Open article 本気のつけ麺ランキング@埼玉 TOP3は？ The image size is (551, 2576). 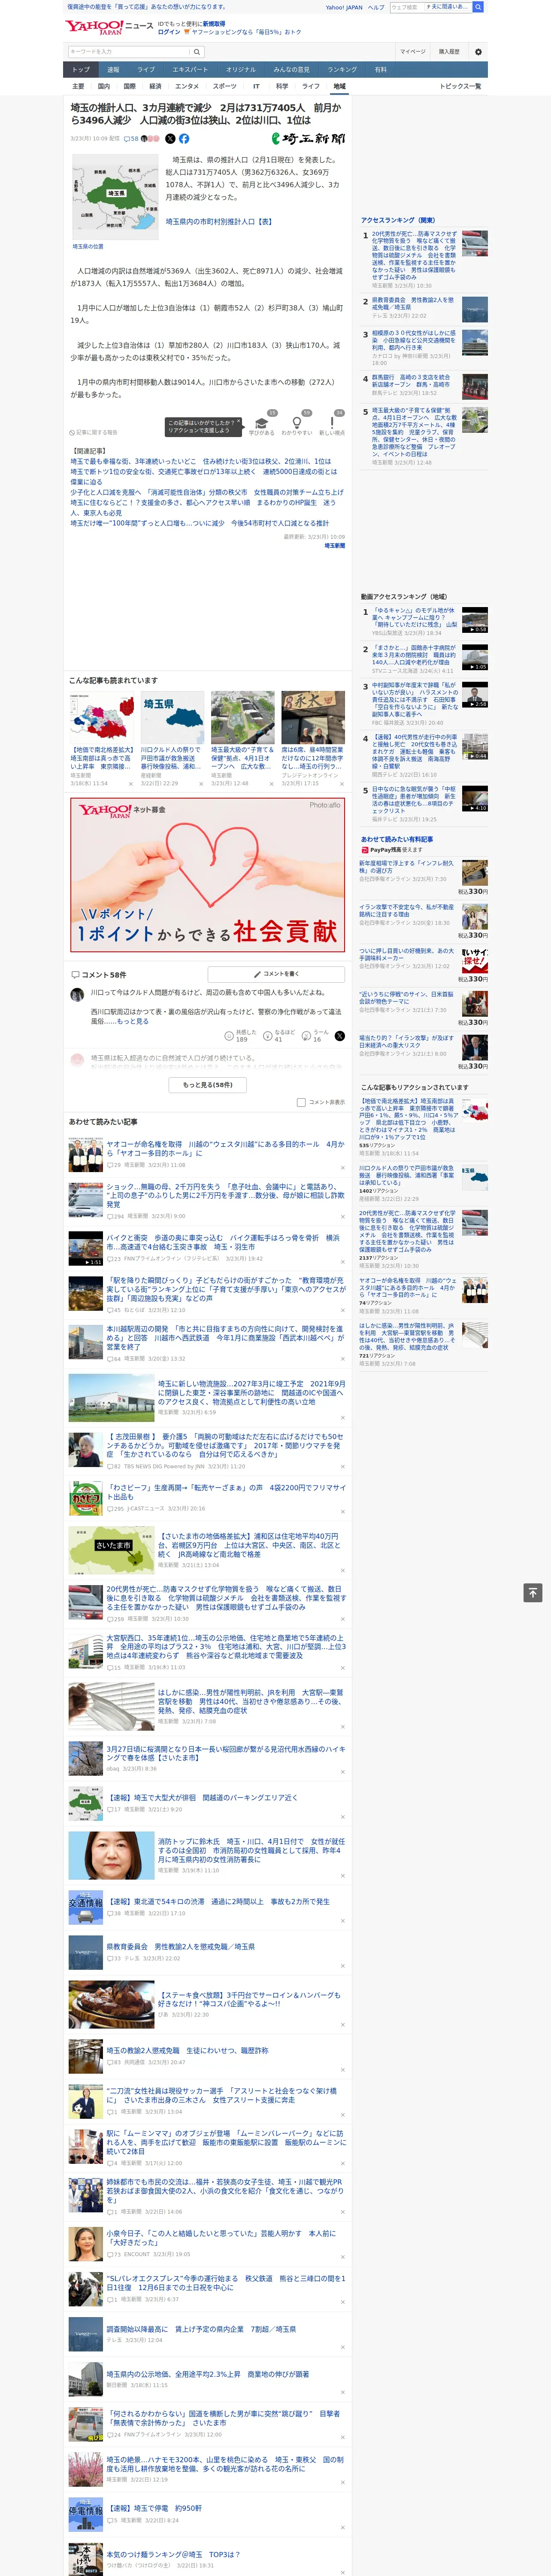173,2554
